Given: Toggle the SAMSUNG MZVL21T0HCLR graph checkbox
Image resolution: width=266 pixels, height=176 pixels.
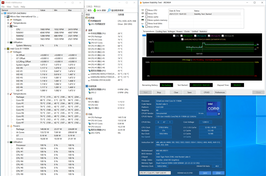Looking at the screenshot, I should point(182,39).
